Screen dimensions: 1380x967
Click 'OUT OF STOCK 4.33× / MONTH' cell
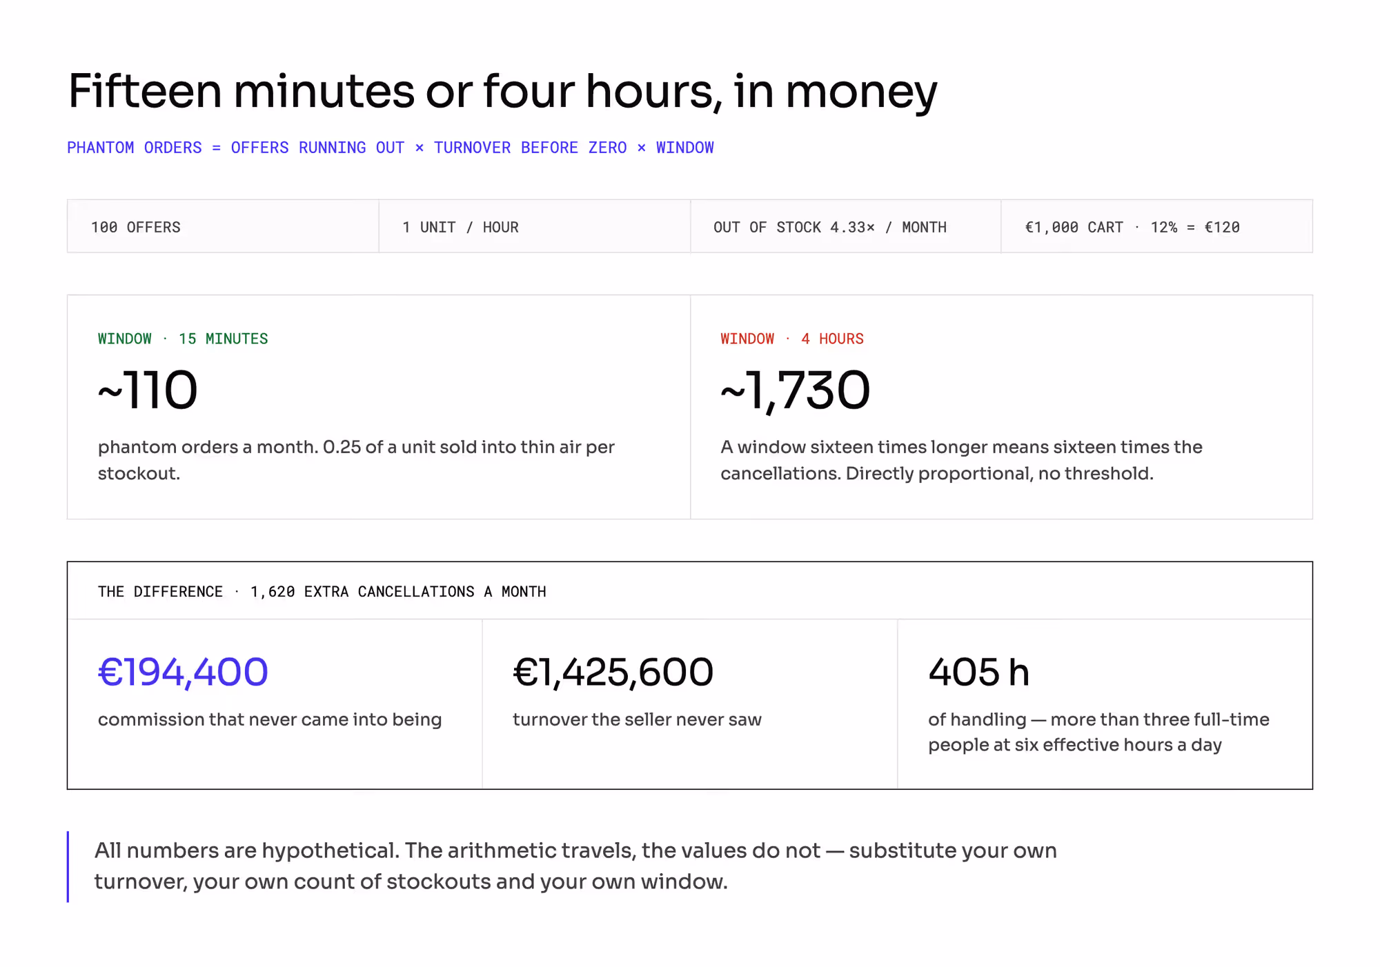846,227
